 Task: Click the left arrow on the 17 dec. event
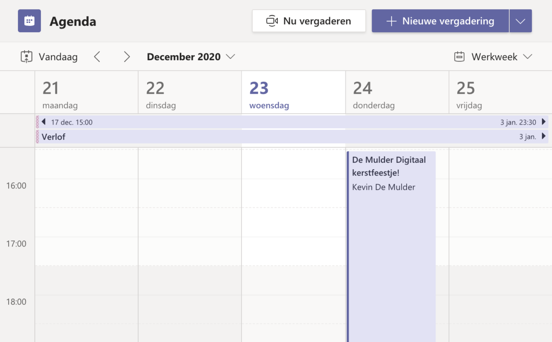44,122
